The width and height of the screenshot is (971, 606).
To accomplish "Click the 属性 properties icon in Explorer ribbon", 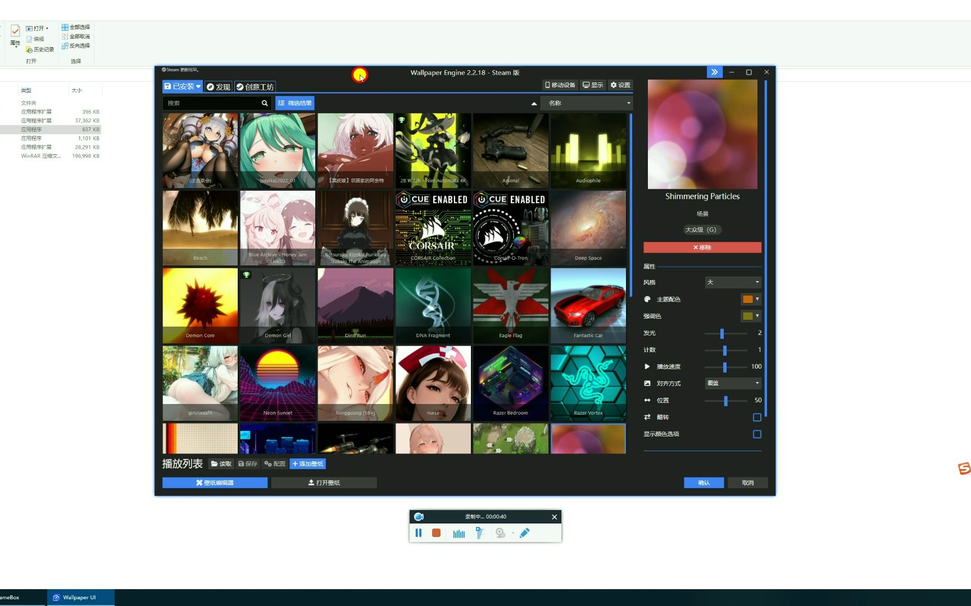I will click(15, 36).
